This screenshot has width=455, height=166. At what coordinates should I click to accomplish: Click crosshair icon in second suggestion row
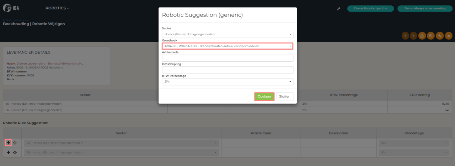[15, 153]
